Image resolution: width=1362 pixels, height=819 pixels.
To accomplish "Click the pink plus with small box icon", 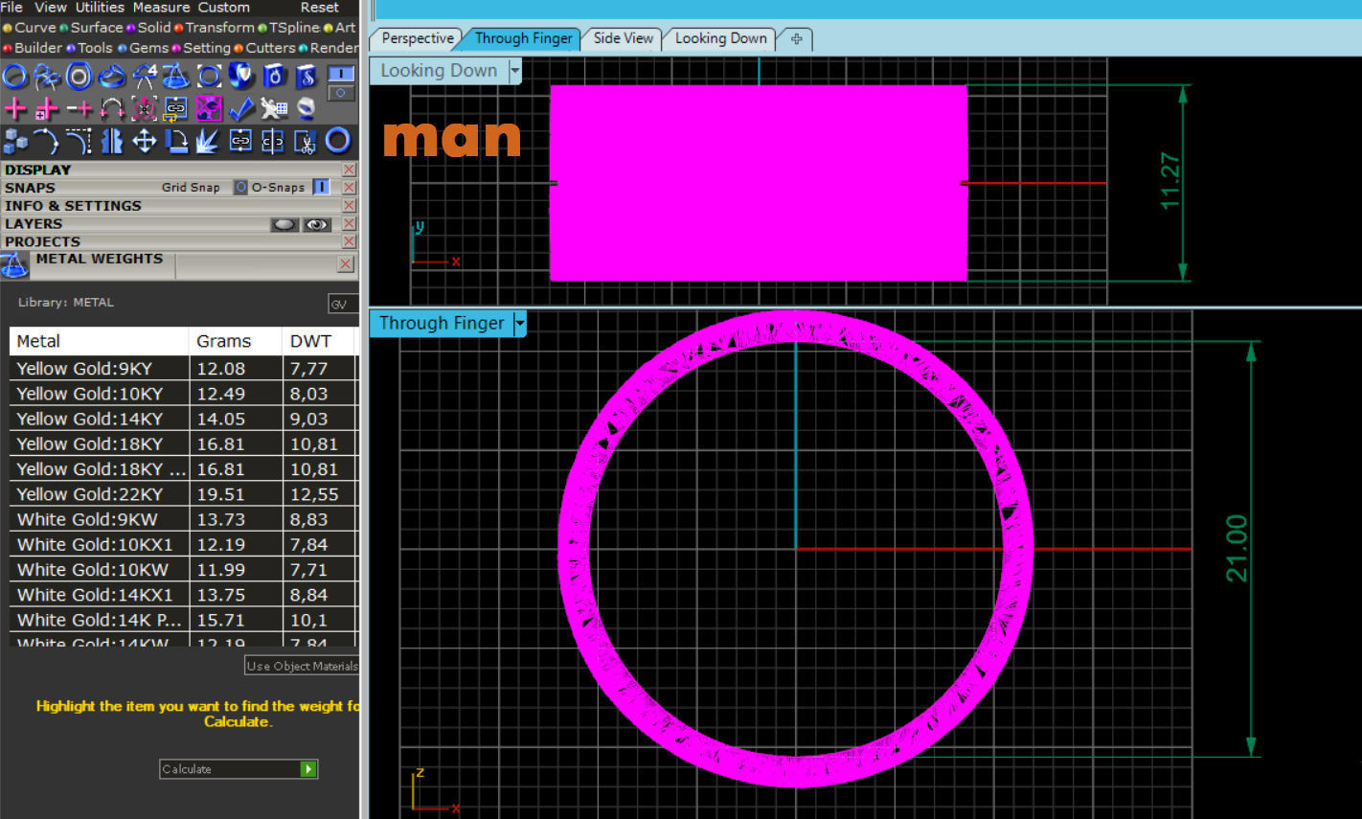I will [47, 109].
